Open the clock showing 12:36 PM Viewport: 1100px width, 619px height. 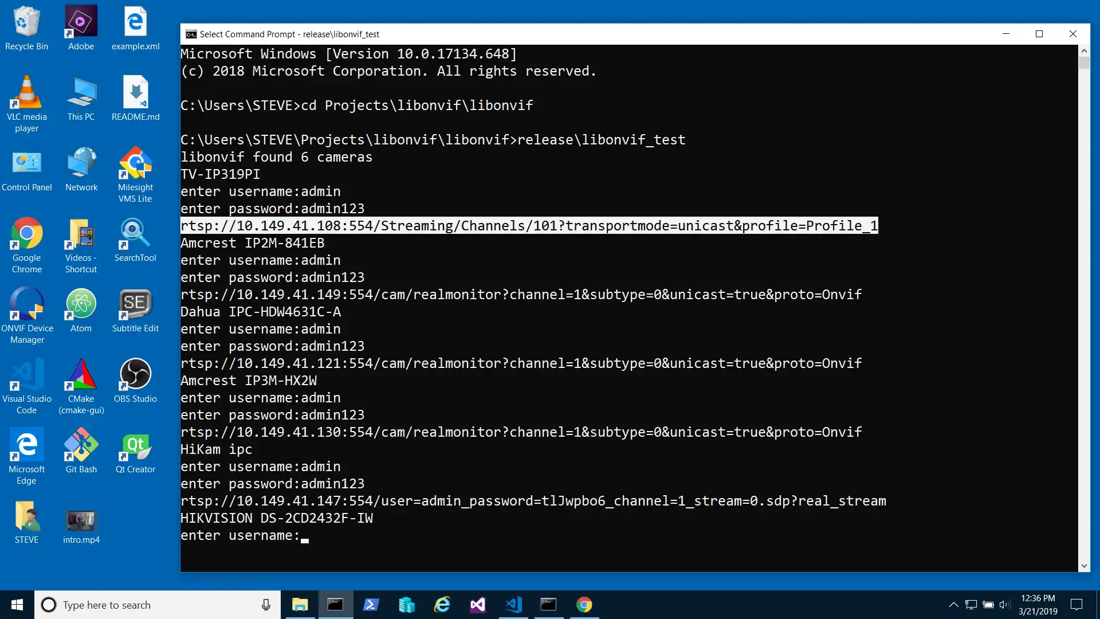(x=1038, y=605)
